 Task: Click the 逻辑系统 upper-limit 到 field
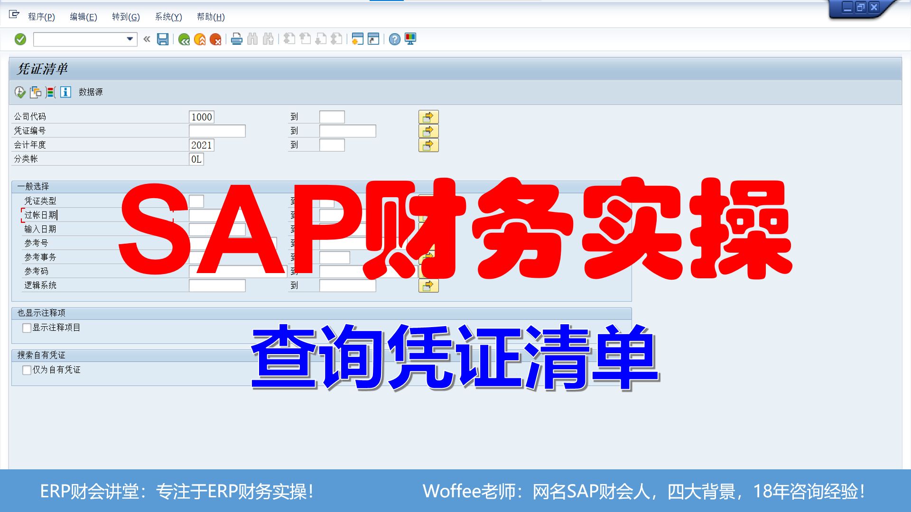pos(348,286)
